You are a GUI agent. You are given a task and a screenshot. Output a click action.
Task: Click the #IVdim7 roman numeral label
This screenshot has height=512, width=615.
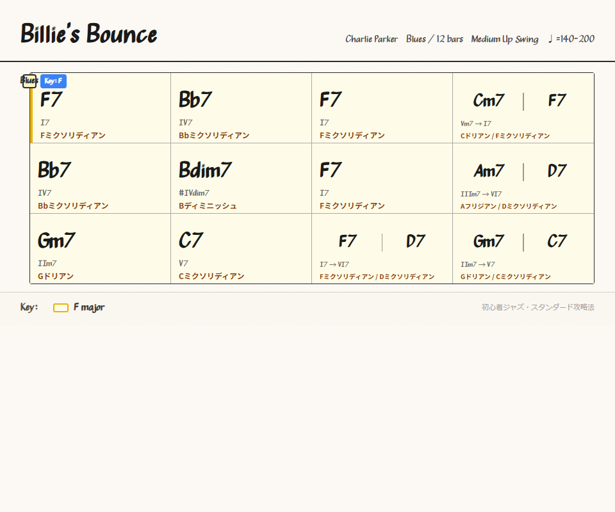coord(193,193)
